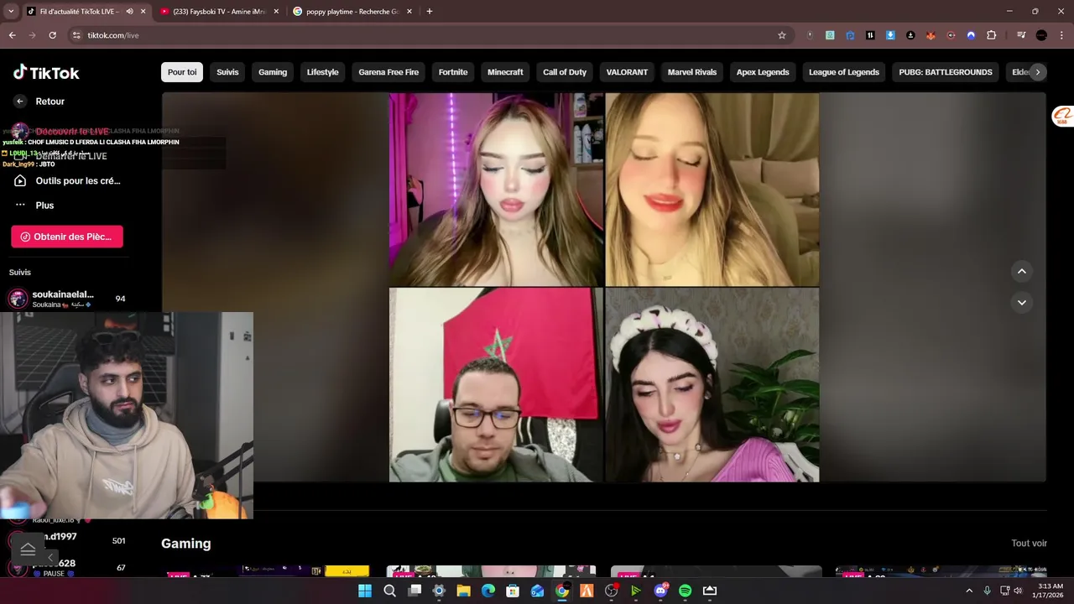Click the Moroccan flag streamer video

pos(496,385)
